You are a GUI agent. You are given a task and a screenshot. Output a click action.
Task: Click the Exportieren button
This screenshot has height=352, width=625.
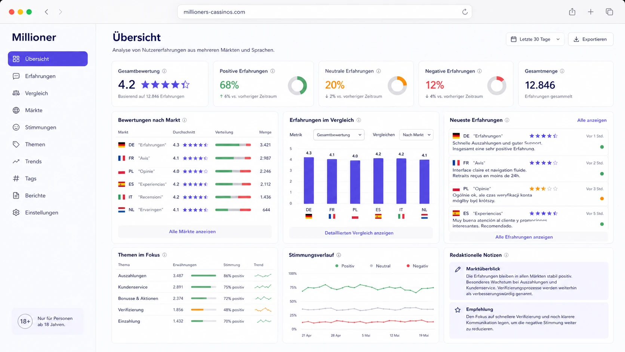pyautogui.click(x=591, y=39)
